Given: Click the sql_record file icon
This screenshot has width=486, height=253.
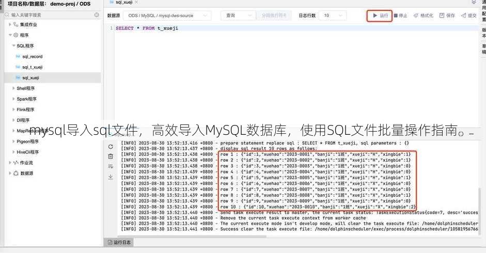Looking at the screenshot, I should coord(18,56).
